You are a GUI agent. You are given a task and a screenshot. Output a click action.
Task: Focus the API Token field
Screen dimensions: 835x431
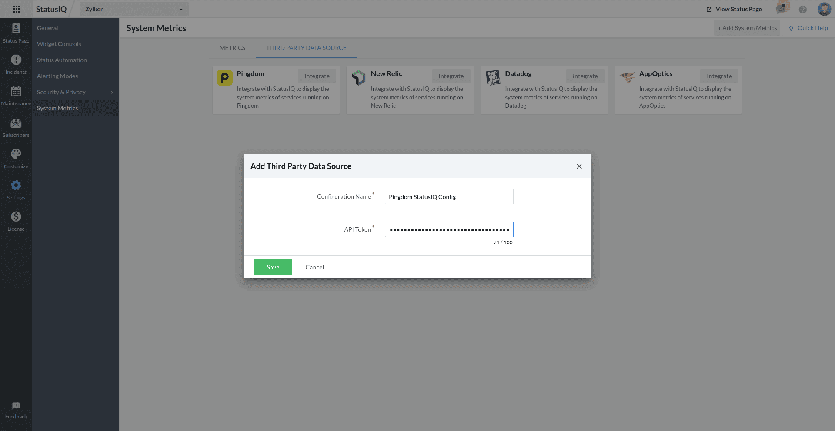coord(449,229)
